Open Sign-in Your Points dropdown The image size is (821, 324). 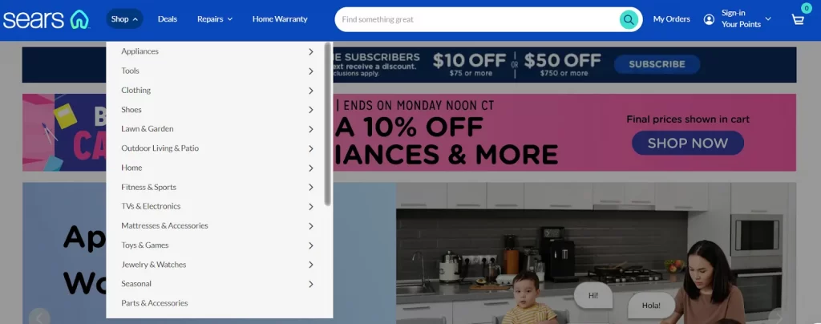click(x=746, y=19)
